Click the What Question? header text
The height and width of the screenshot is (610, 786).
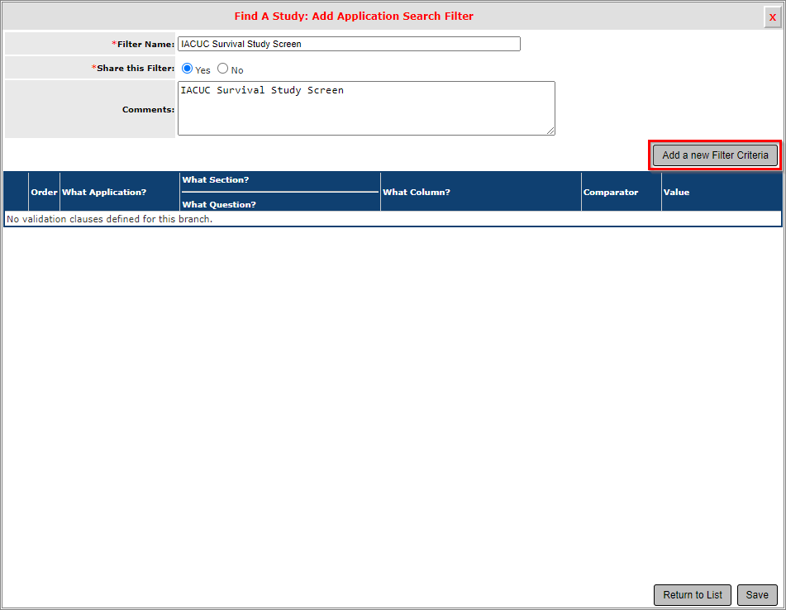(219, 204)
